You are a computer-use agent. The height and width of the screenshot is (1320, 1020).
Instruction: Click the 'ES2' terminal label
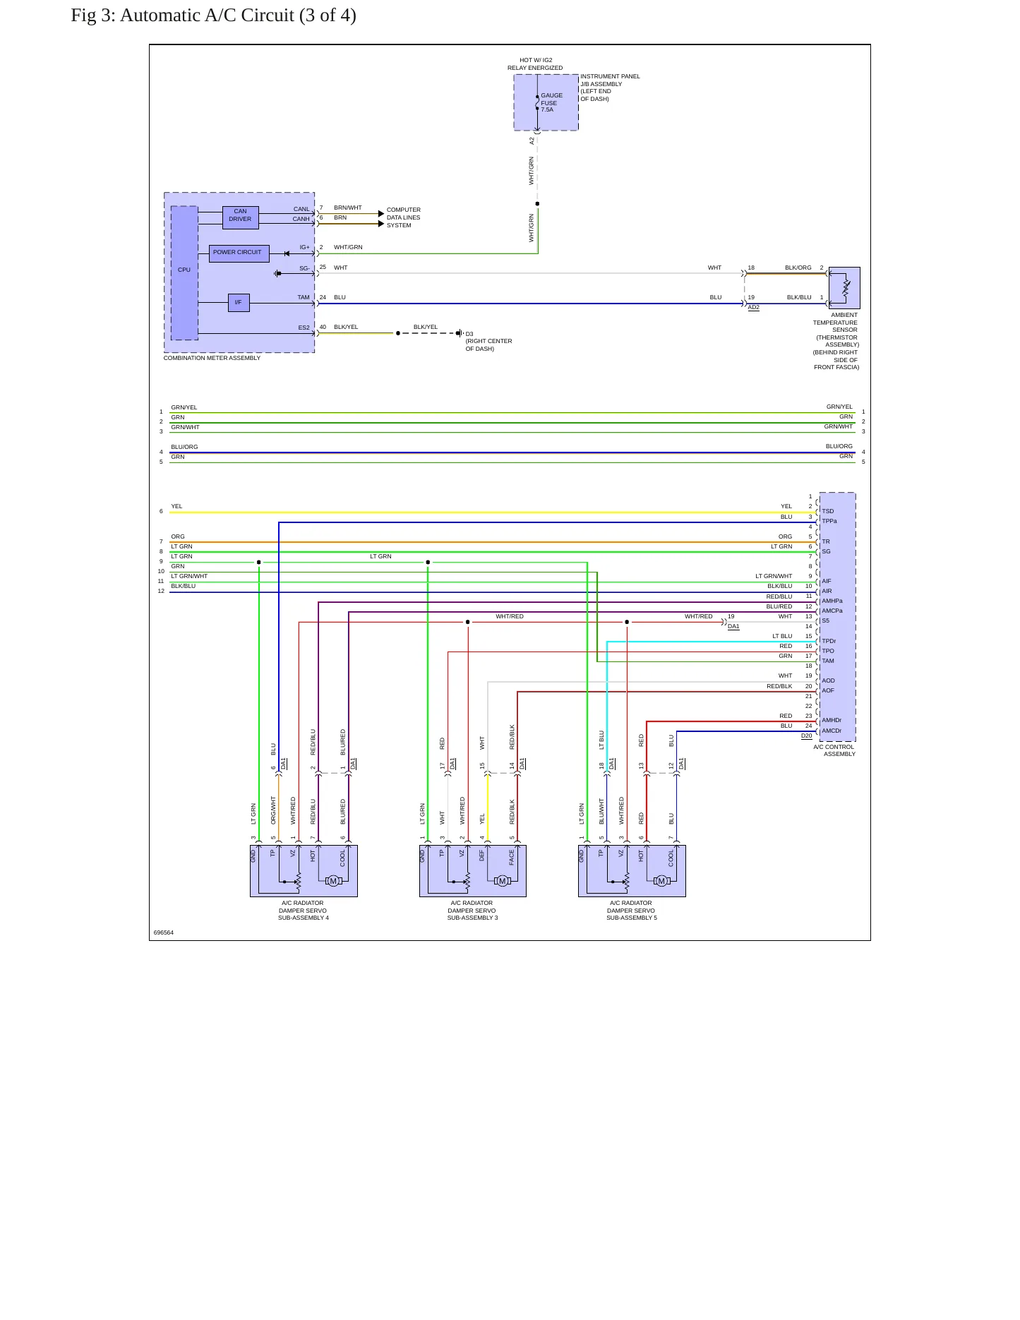(x=304, y=328)
